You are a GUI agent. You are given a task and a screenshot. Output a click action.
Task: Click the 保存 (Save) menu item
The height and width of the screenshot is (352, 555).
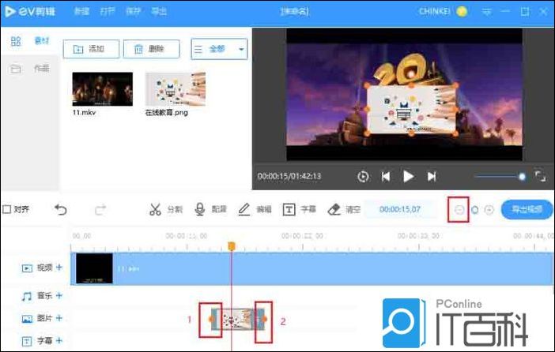pos(133,11)
